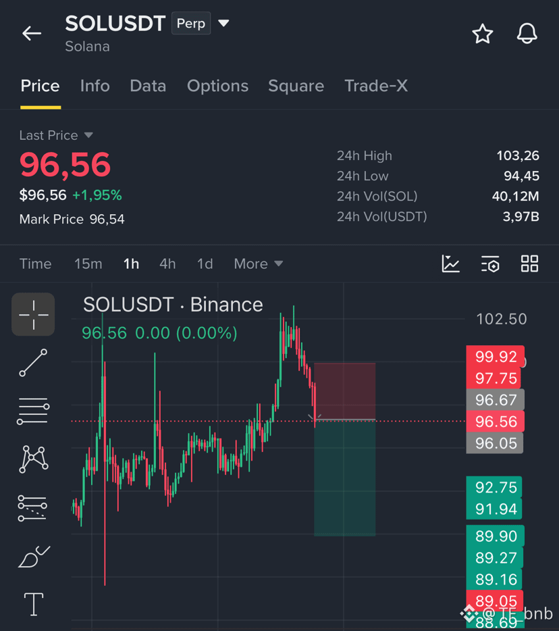Switch to the Price tab
Viewport: 559px width, 631px height.
[x=41, y=86]
